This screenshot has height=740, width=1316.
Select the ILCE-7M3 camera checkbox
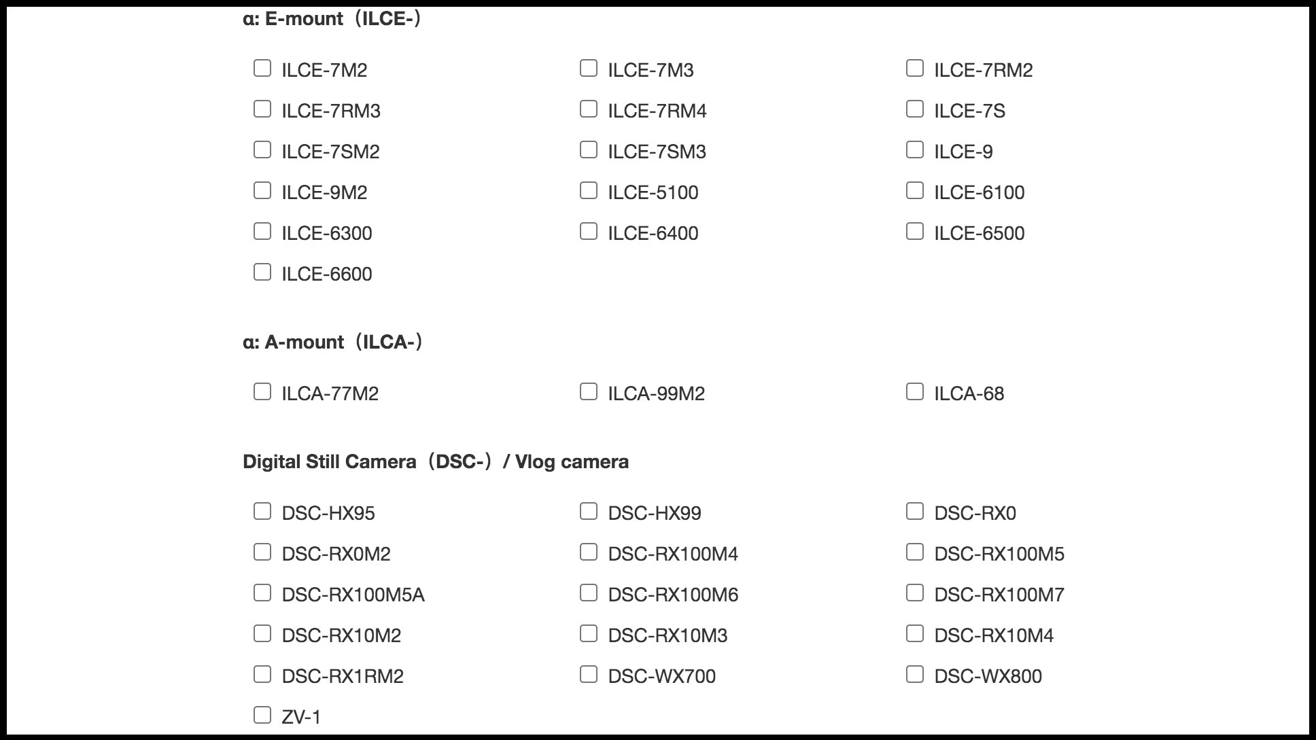(x=589, y=68)
